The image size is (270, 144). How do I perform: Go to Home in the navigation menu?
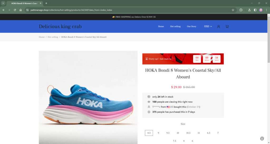click(x=161, y=26)
